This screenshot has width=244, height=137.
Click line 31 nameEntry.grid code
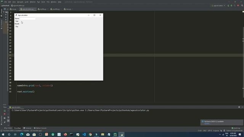(x=35, y=86)
